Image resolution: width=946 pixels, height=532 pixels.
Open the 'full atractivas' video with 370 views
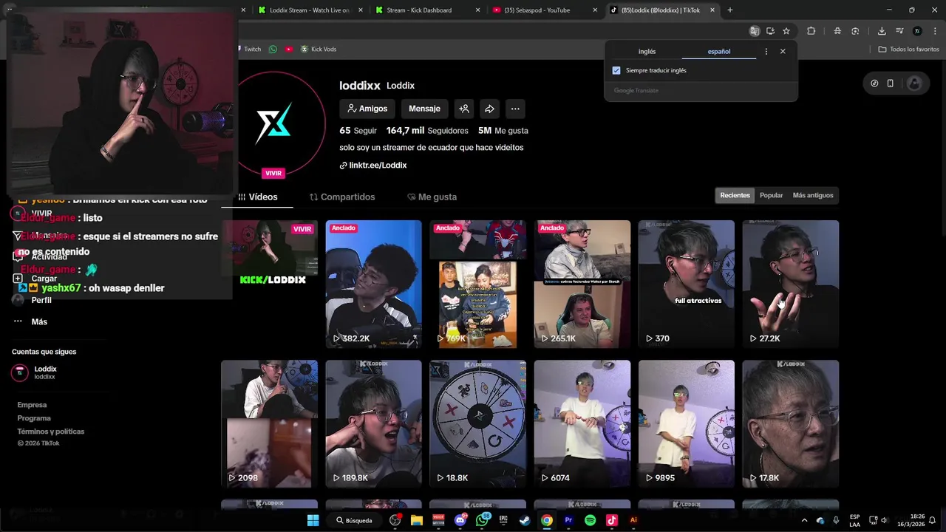pyautogui.click(x=687, y=284)
